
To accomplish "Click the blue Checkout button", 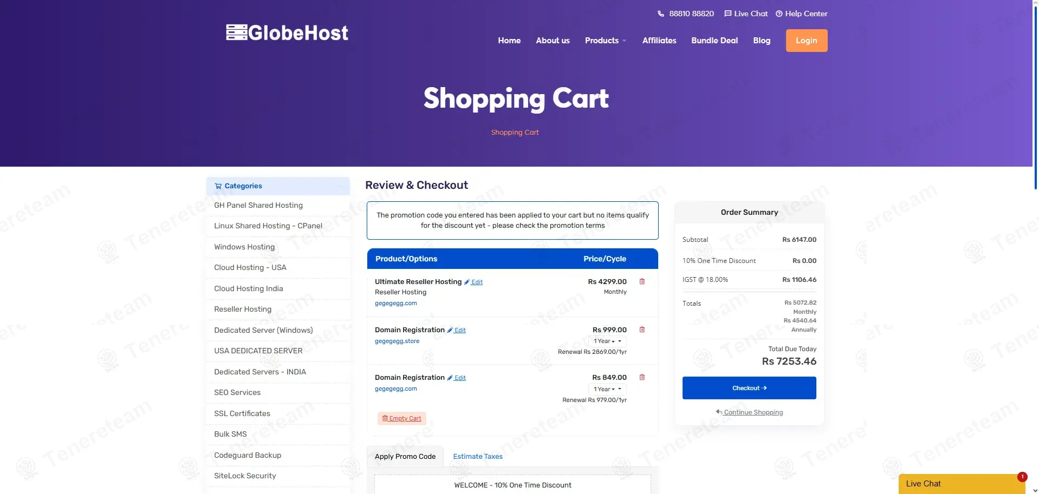I will click(749, 388).
